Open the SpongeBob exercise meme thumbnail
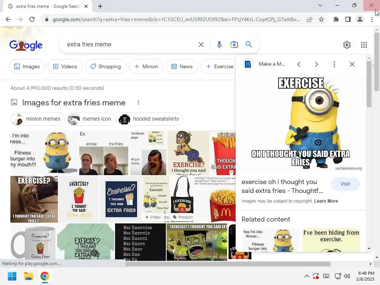This screenshot has width=380, height=285. [197, 242]
